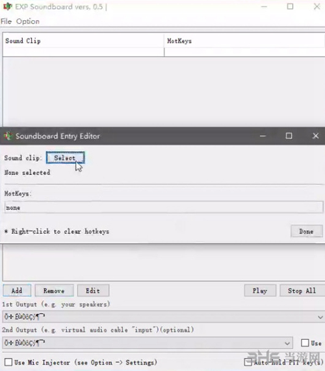The width and height of the screenshot is (325, 371).
Task: Click the Soundboard Entry Editor window icon
Action: click(8, 136)
